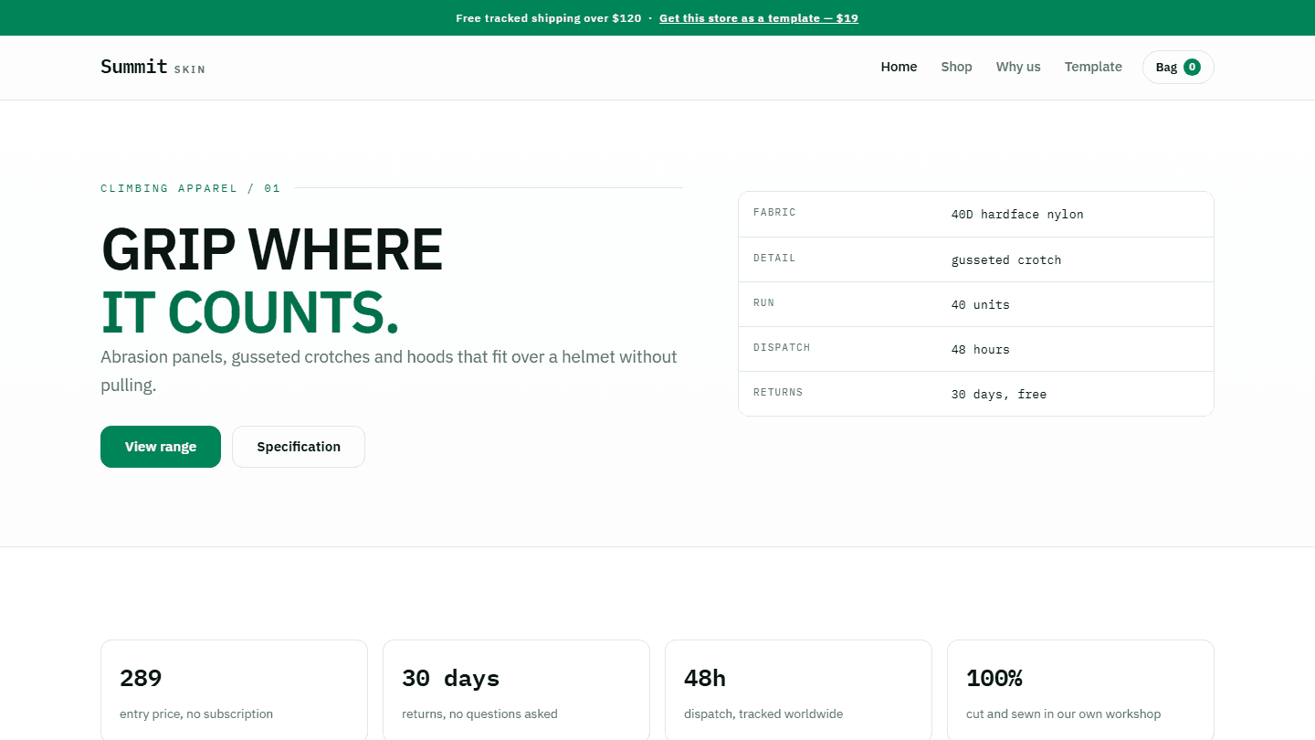Image resolution: width=1315 pixels, height=740 pixels.
Task: Click the Specification button
Action: [x=299, y=447]
